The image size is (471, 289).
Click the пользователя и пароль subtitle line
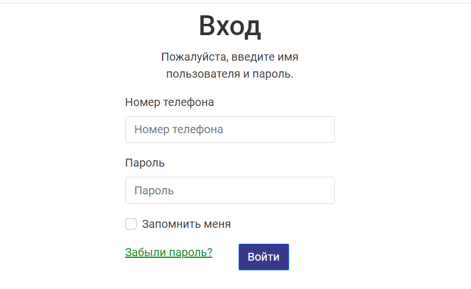point(230,74)
